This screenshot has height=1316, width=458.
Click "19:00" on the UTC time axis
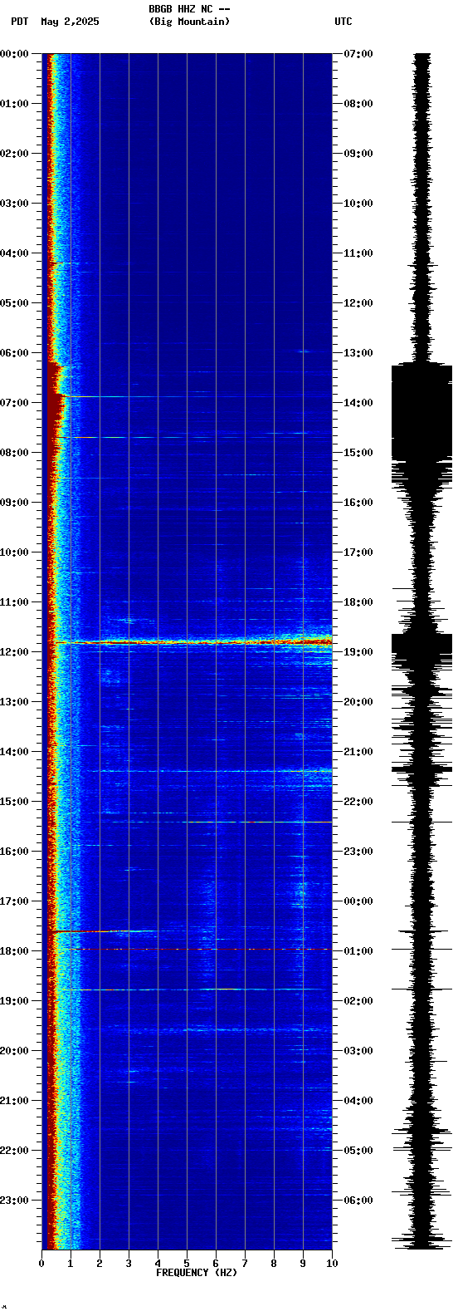click(358, 652)
